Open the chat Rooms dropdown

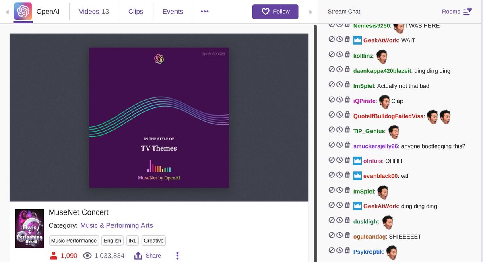(456, 12)
